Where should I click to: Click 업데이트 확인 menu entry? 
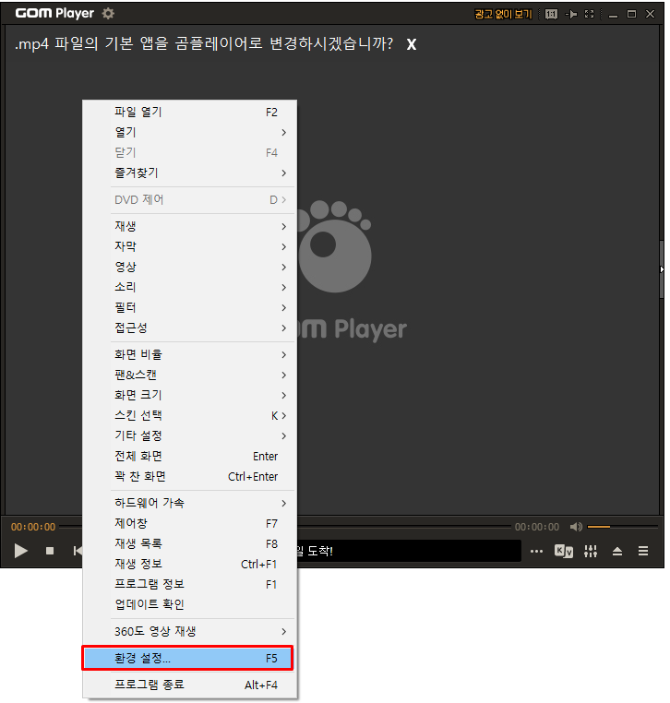pos(189,605)
